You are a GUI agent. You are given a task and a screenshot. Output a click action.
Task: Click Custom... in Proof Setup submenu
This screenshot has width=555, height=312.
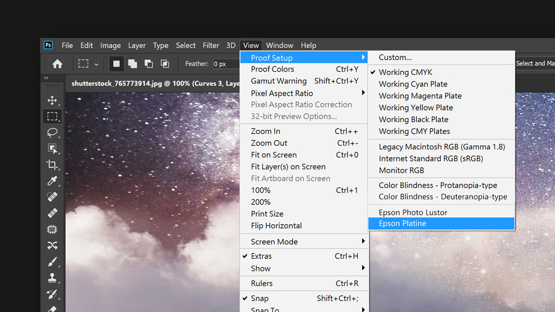click(395, 57)
